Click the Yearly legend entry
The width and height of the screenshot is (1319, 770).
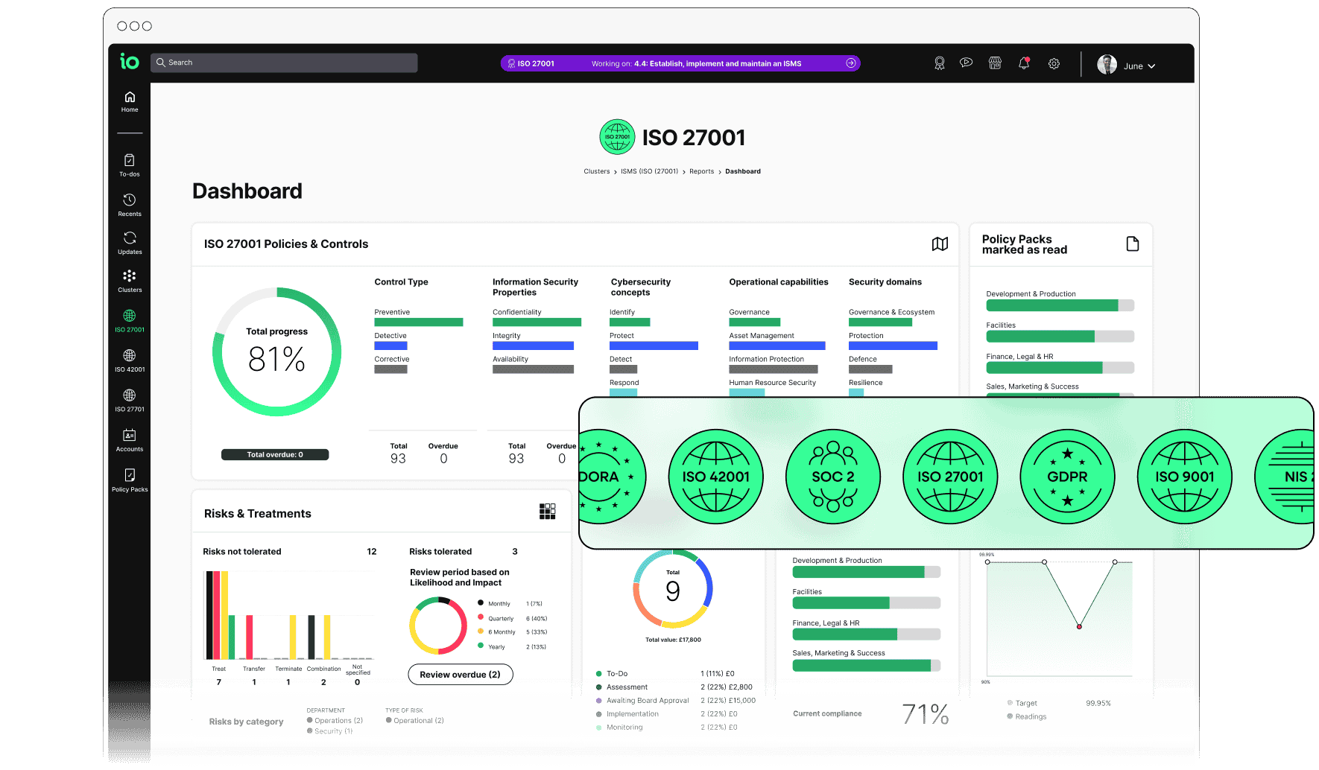coord(511,646)
